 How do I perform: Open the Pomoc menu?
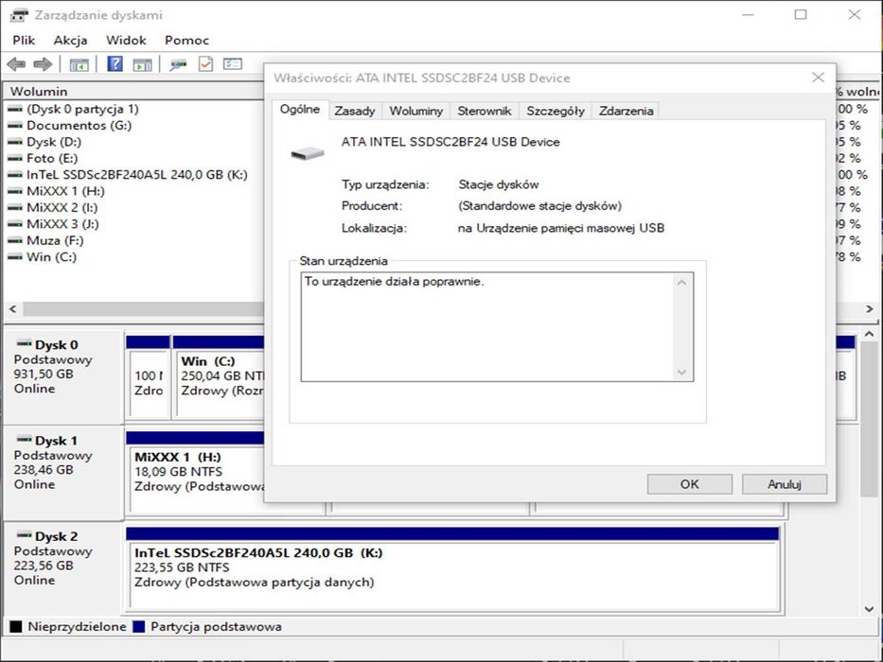(187, 40)
